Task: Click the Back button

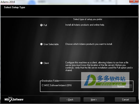Action: pos(70,99)
